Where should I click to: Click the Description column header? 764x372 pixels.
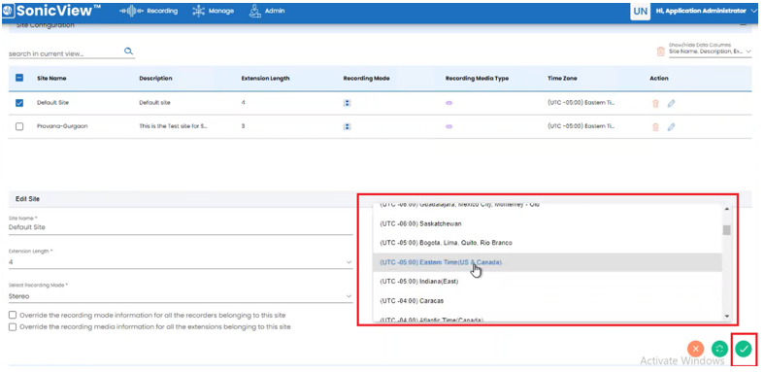coord(155,78)
